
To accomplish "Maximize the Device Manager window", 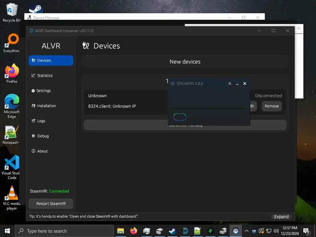I will (243, 18).
